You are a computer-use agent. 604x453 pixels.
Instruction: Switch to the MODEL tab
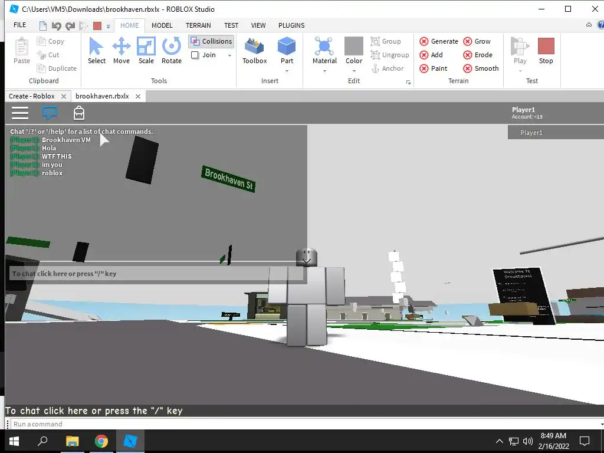162,25
